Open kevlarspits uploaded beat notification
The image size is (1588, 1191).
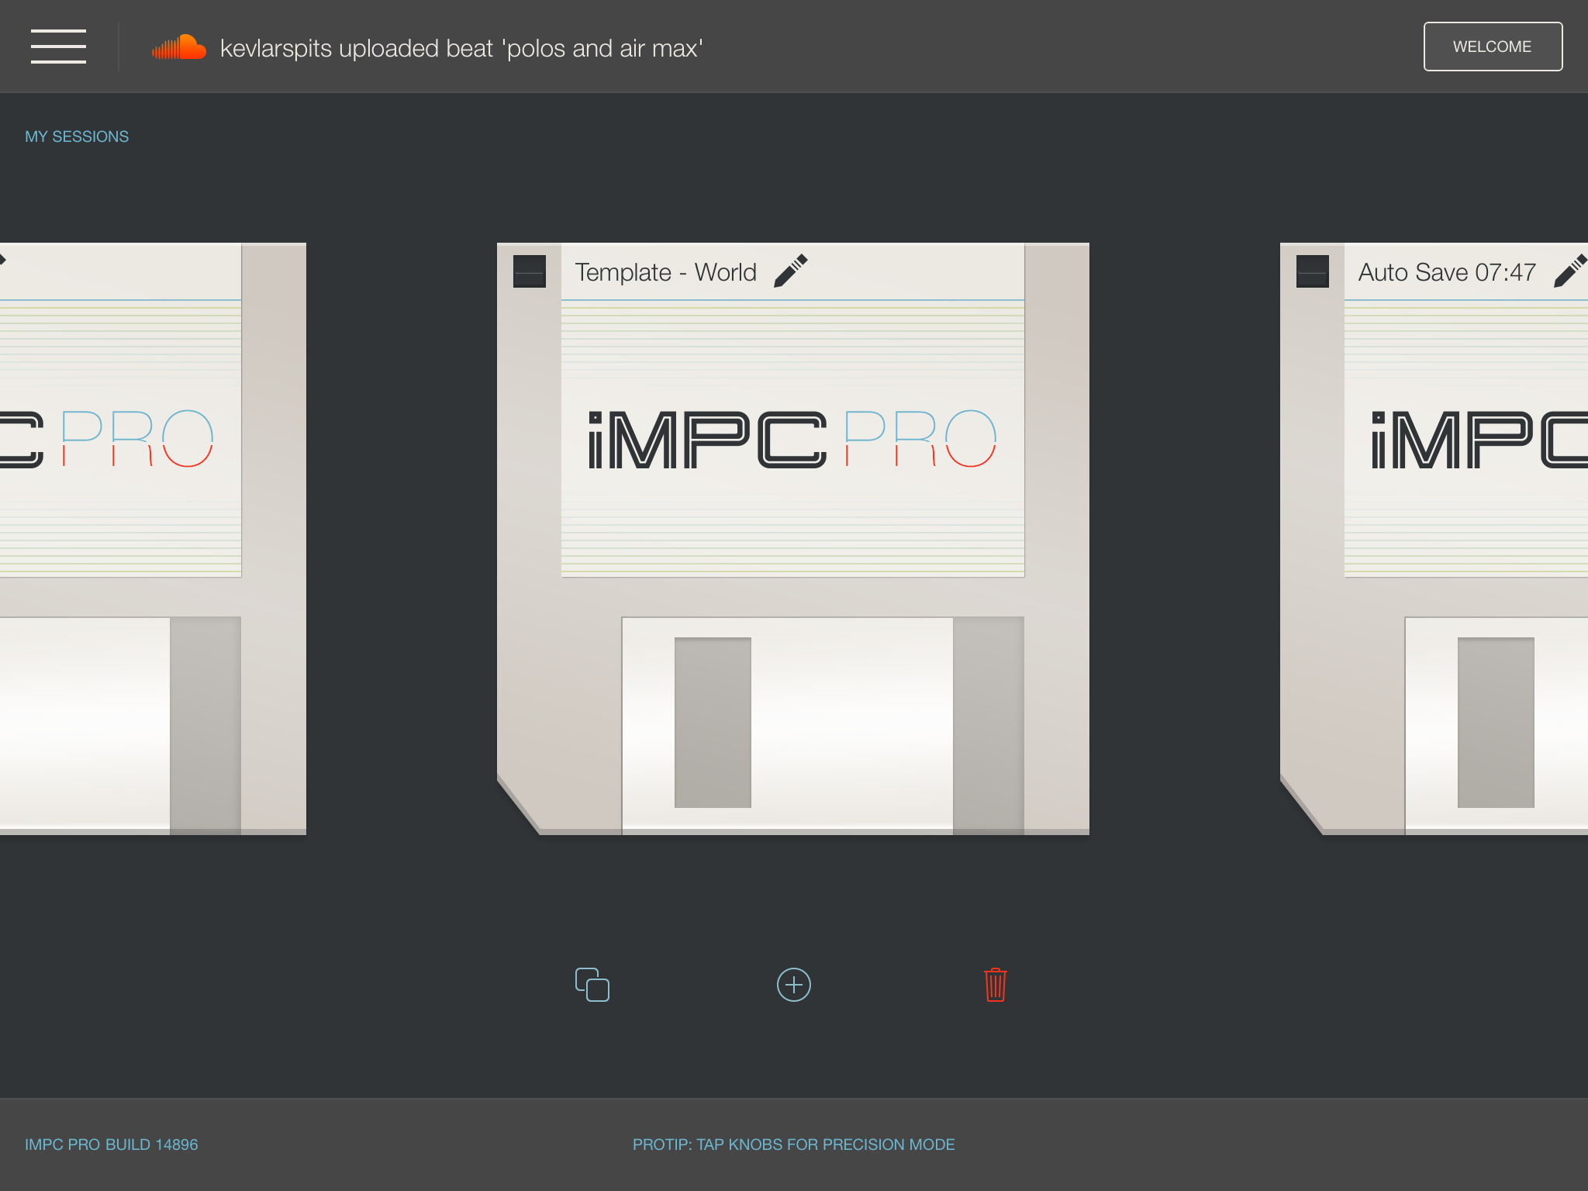coord(461,48)
